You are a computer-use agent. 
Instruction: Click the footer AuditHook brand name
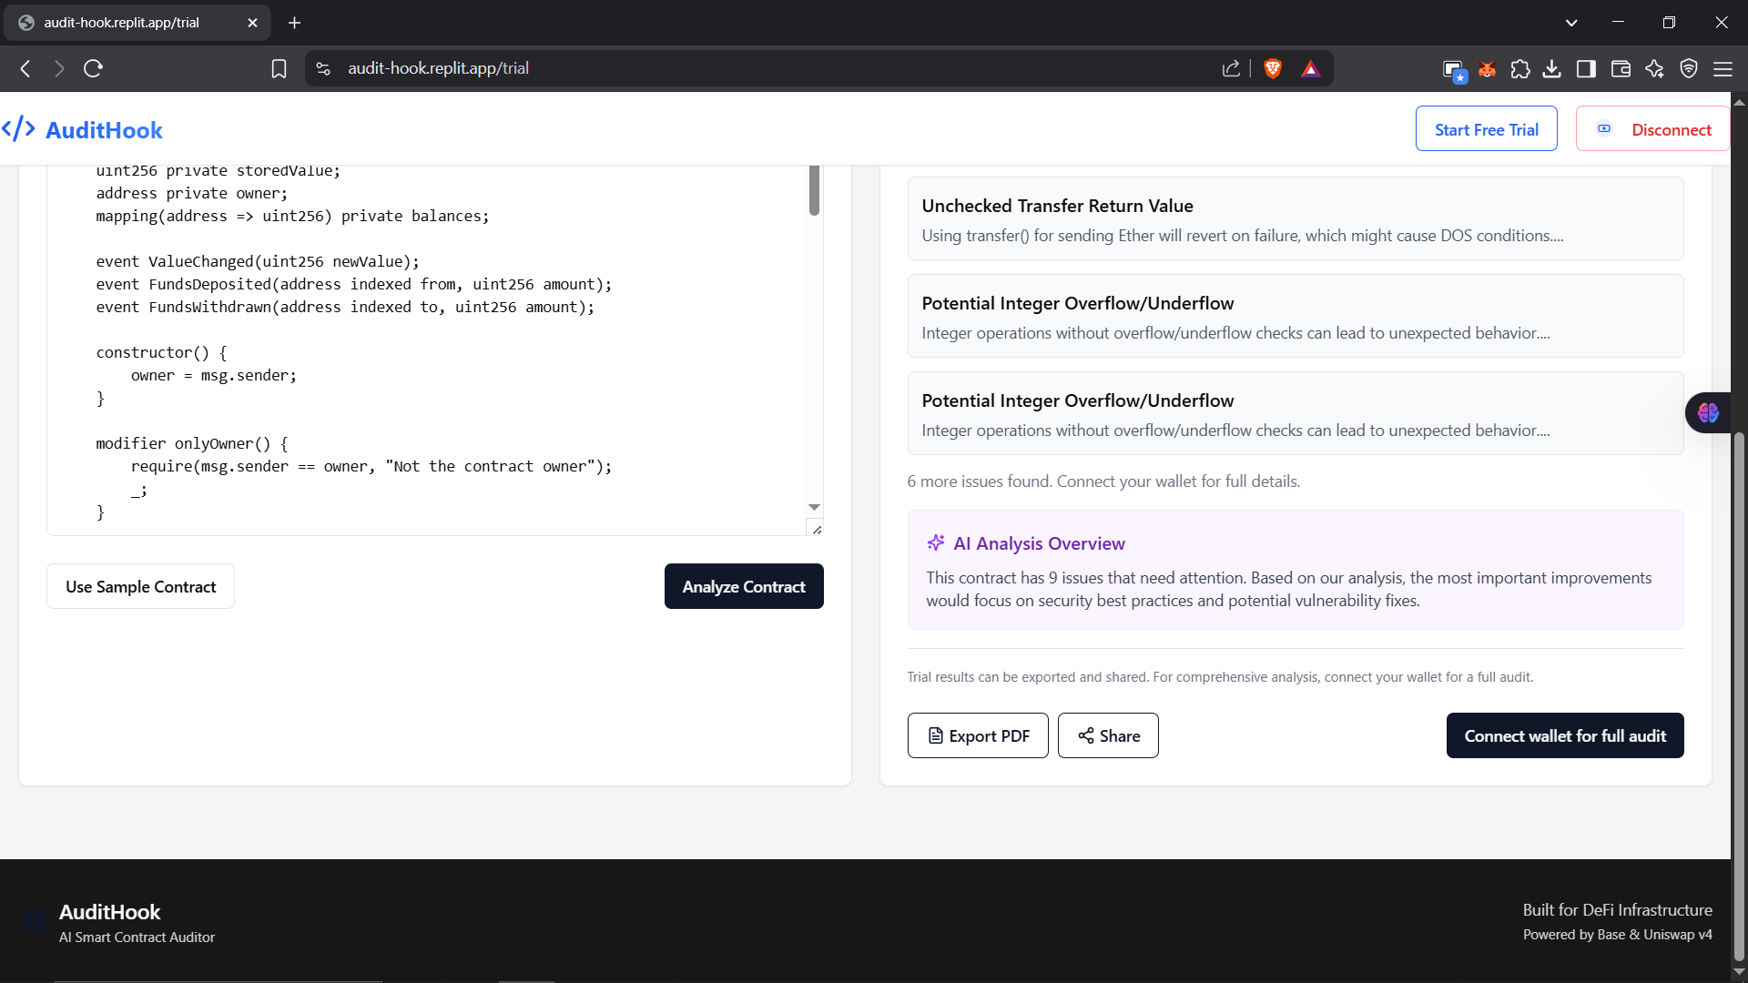[x=109, y=912]
